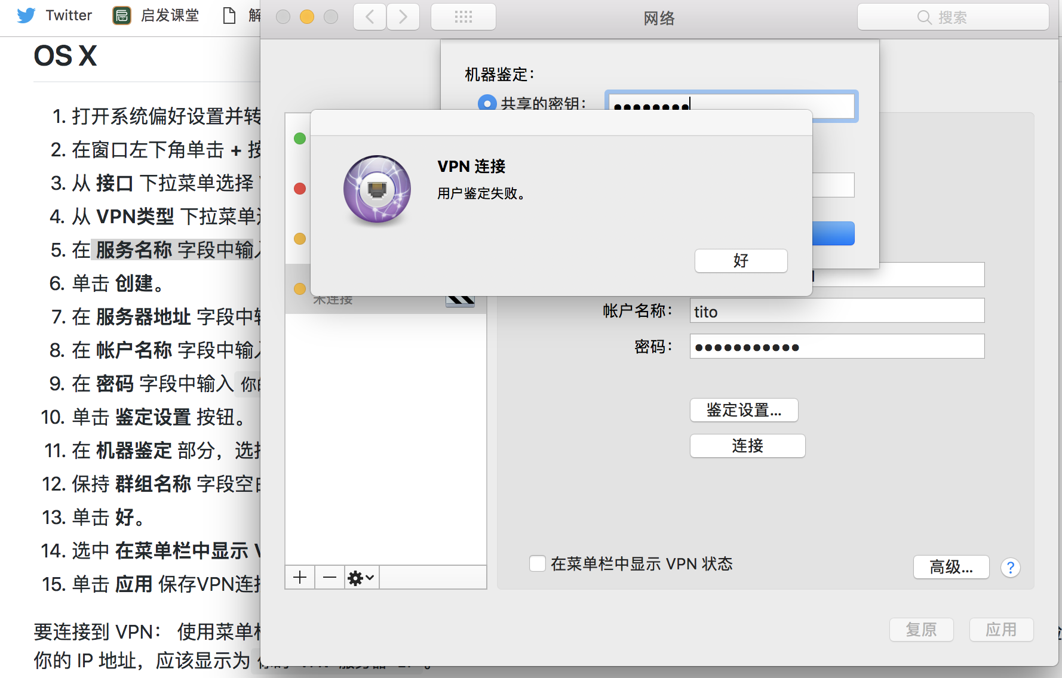Open 高级... advanced settings
This screenshot has width=1062, height=678.
pos(951,567)
